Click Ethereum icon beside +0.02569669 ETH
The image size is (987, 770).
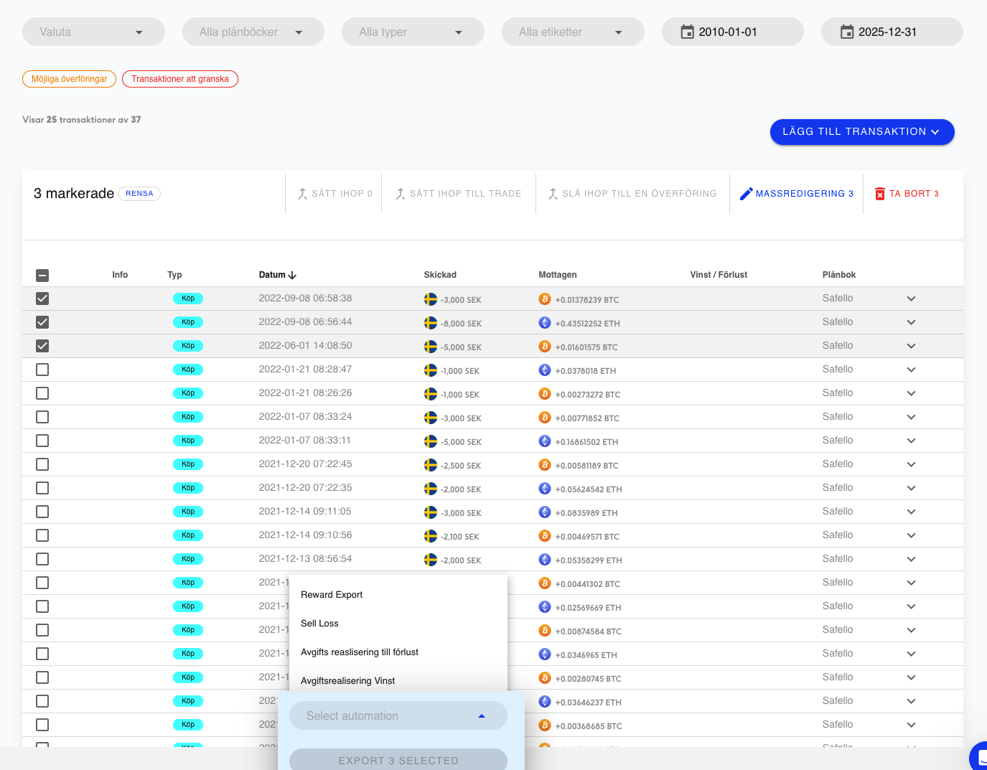pyautogui.click(x=545, y=607)
